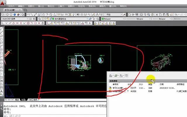187x117 pixels.
Task: Click the New drawing icon
Action: [129, 15]
